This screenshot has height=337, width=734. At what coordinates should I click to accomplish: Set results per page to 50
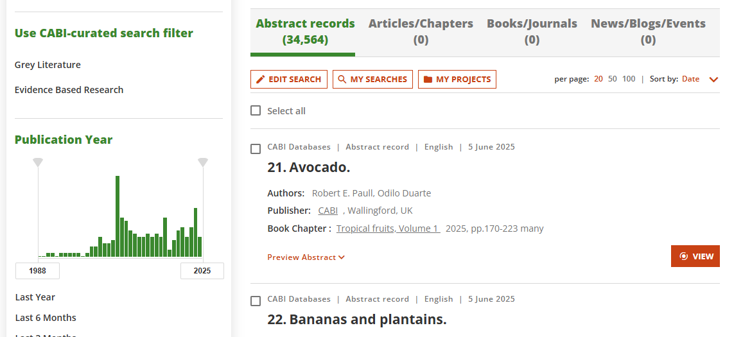coord(612,78)
